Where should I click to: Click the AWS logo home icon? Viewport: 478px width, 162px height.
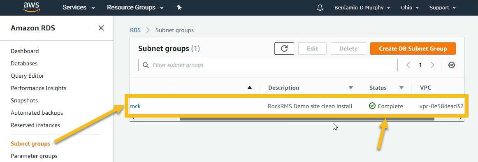pyautogui.click(x=31, y=7)
